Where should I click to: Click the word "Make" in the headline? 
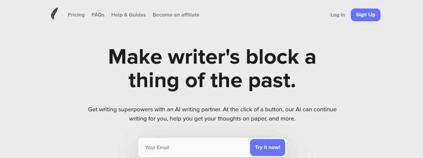135,57
